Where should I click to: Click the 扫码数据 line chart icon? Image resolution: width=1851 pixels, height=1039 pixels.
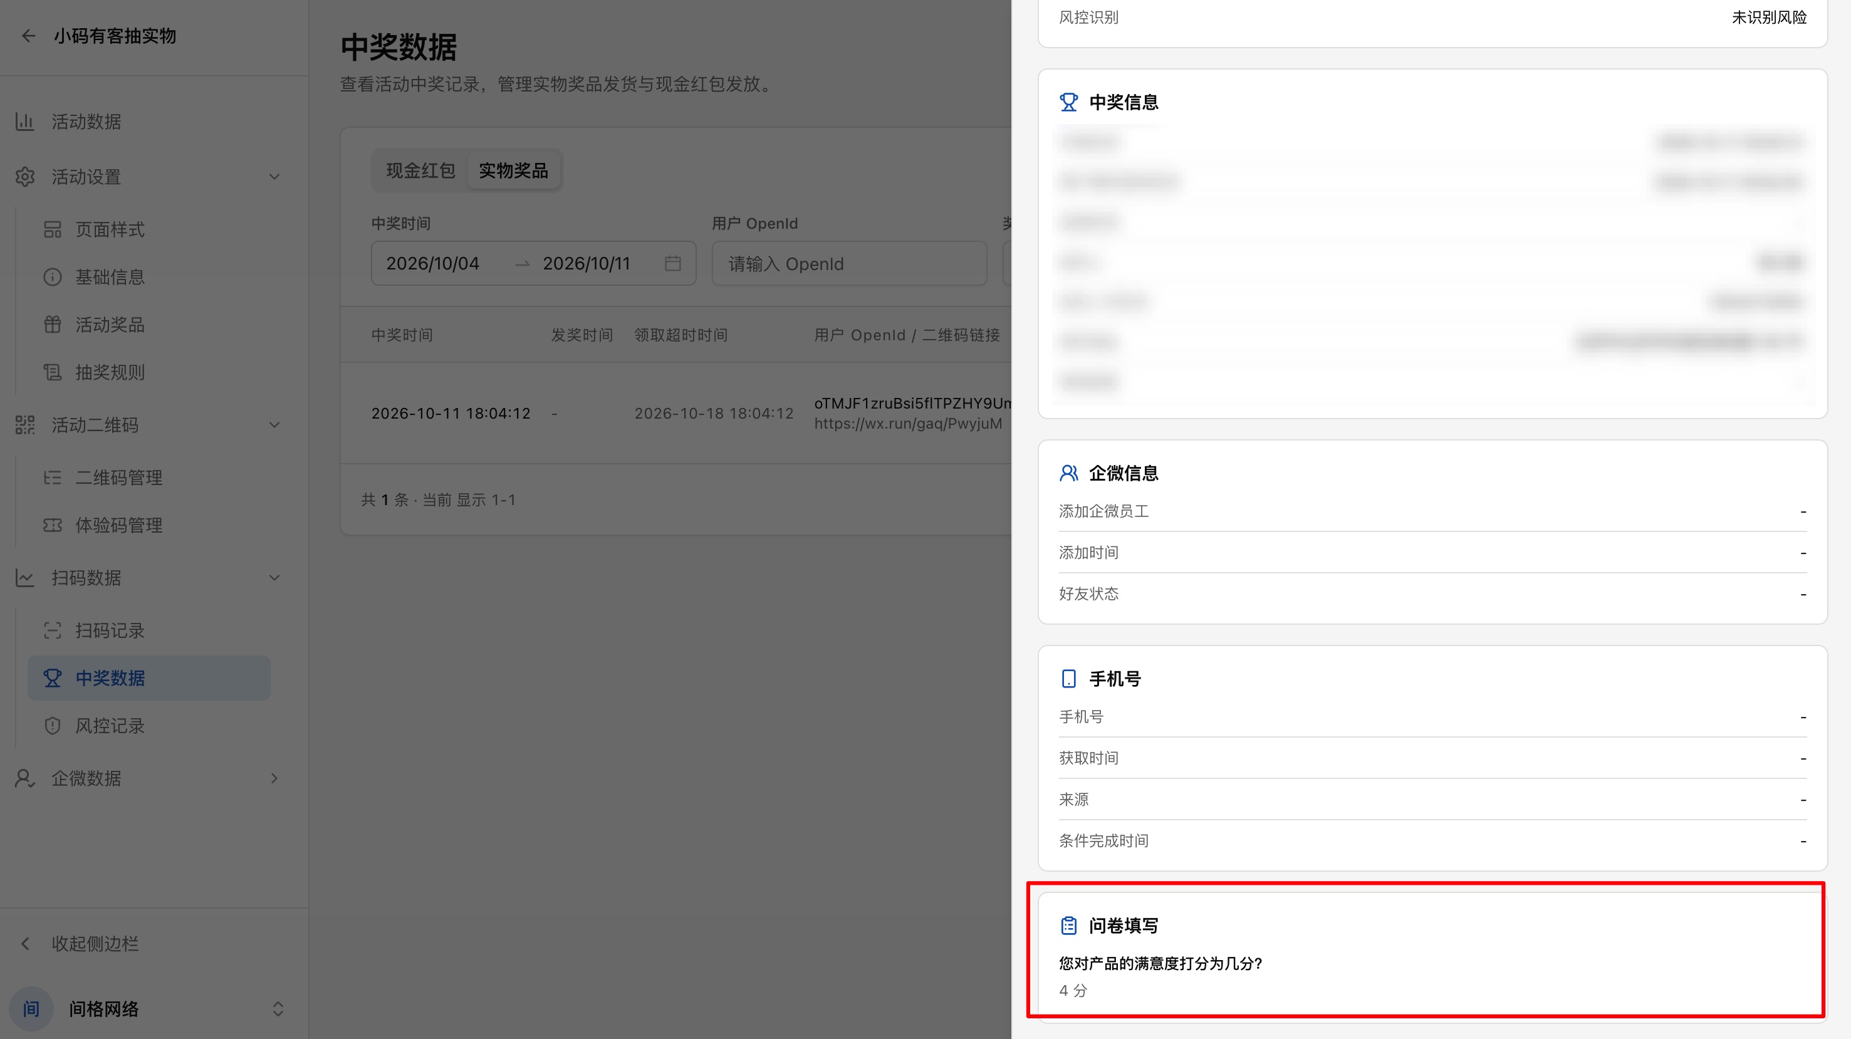25,578
